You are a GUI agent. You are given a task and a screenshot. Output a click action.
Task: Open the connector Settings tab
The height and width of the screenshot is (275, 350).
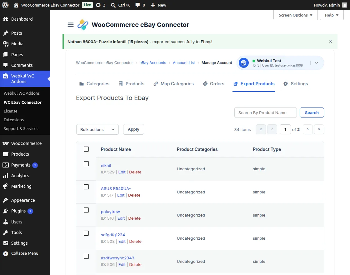tap(296, 84)
